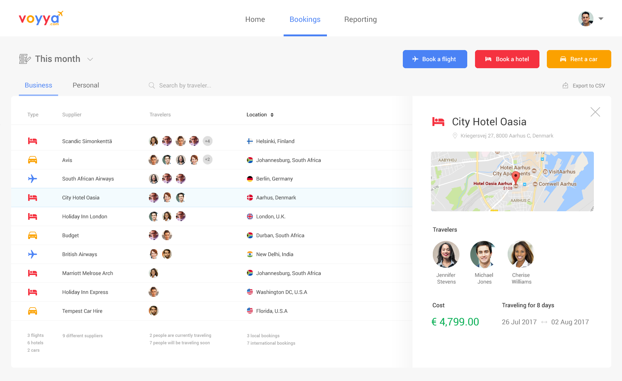Click hotel icon for Holiday Inn London
Screen dimensions: 622x381
click(33, 216)
